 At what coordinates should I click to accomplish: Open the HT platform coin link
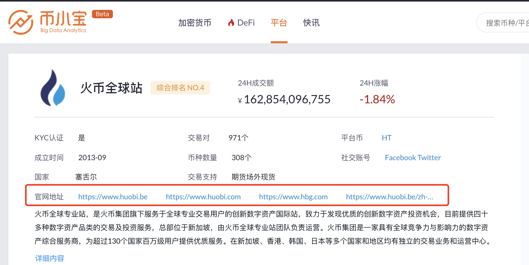(x=387, y=138)
